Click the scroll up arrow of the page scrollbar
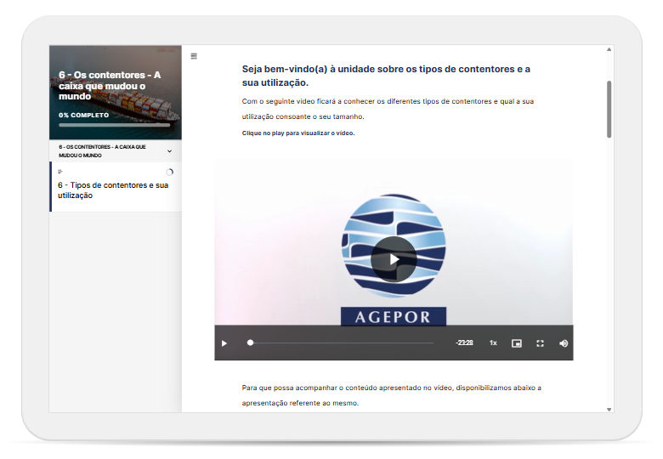 click(609, 49)
